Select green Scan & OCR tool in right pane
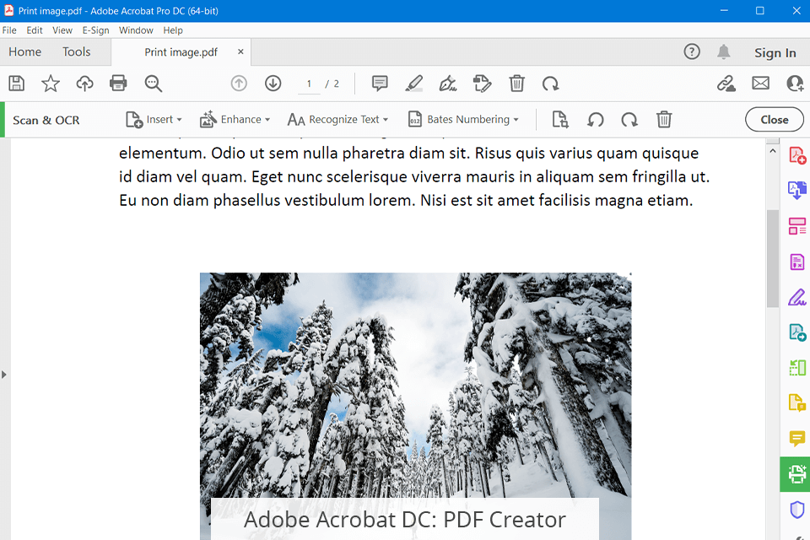810x540 pixels. point(795,474)
